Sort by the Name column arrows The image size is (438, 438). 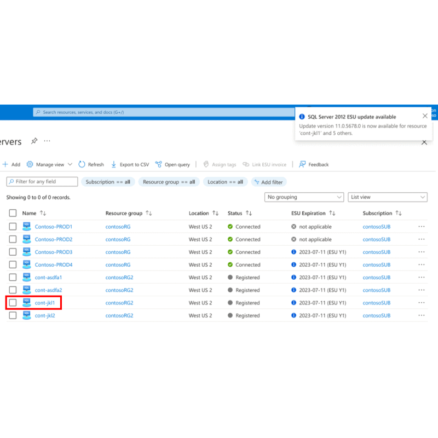click(43, 213)
